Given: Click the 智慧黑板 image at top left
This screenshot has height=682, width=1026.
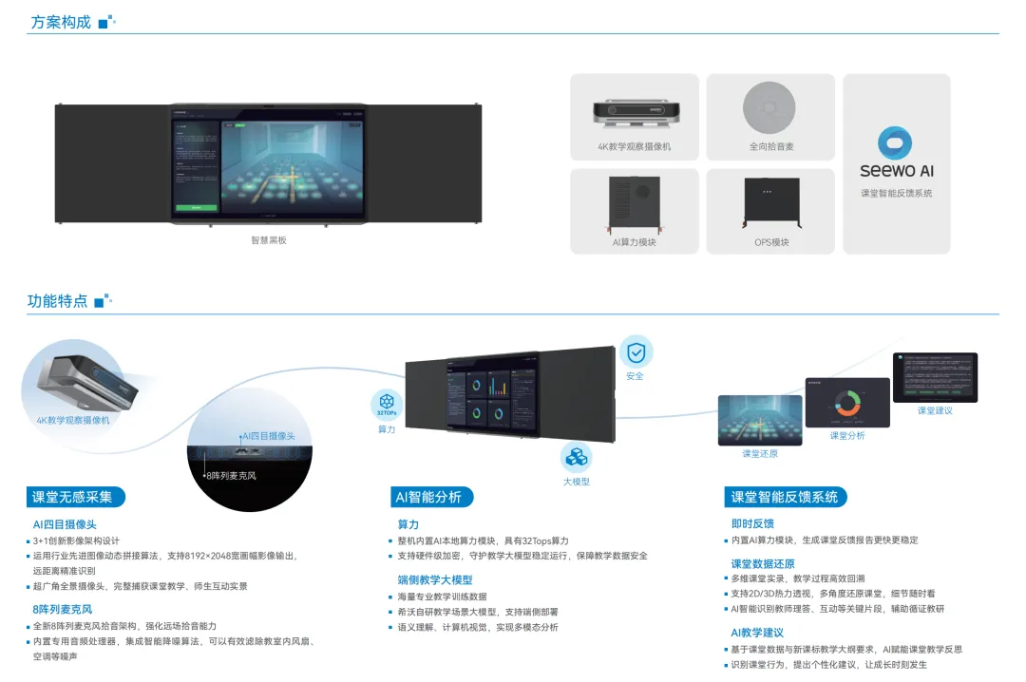Looking at the screenshot, I should (268, 163).
